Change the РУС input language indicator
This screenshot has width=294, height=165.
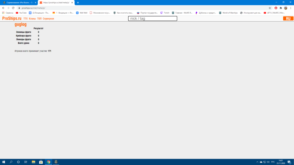click(273, 162)
